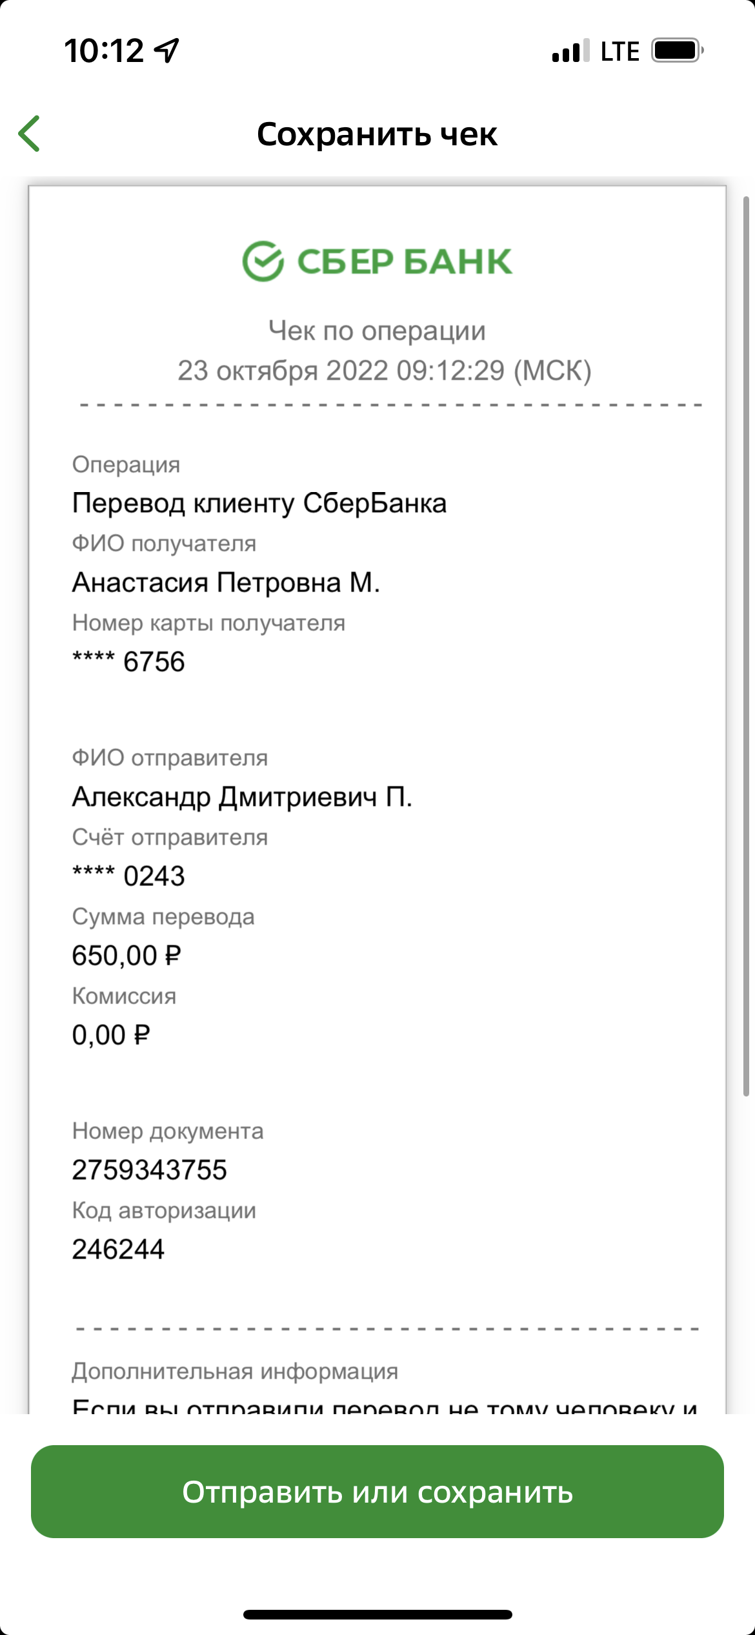Select recipient name 'Анастасия Петровна М.'
Screen dimensions: 755x1635
(226, 582)
